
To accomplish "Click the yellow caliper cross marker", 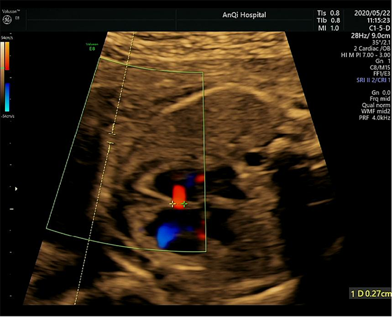I will point(173,204).
